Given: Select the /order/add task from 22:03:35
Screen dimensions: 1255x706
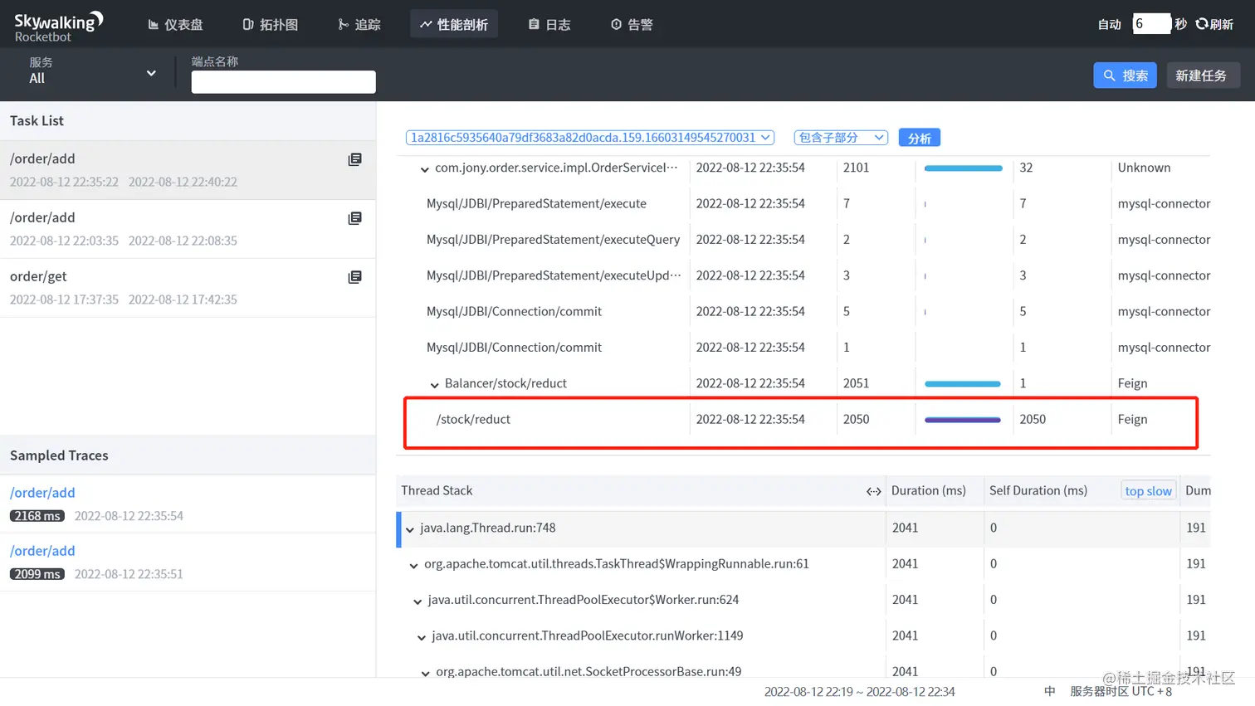Looking at the screenshot, I should point(188,229).
